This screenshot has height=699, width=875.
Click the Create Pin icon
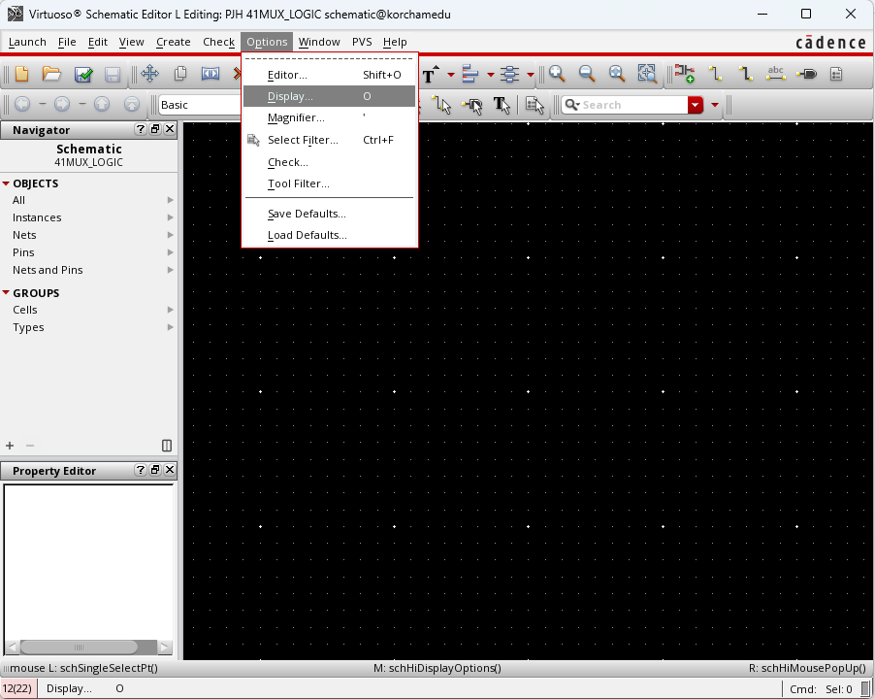(806, 74)
